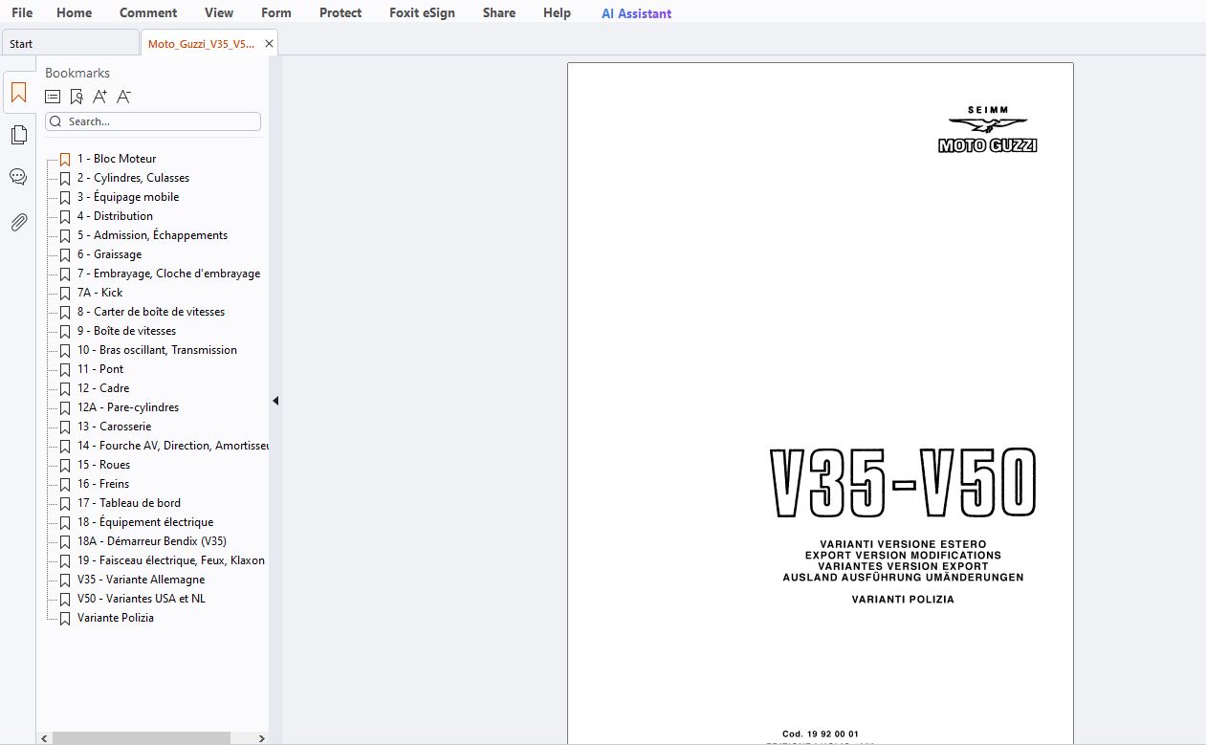Go to bookmark V50 - Variantes USA et NL

click(x=142, y=599)
